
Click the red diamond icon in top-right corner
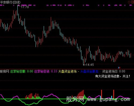tap(129, 2)
